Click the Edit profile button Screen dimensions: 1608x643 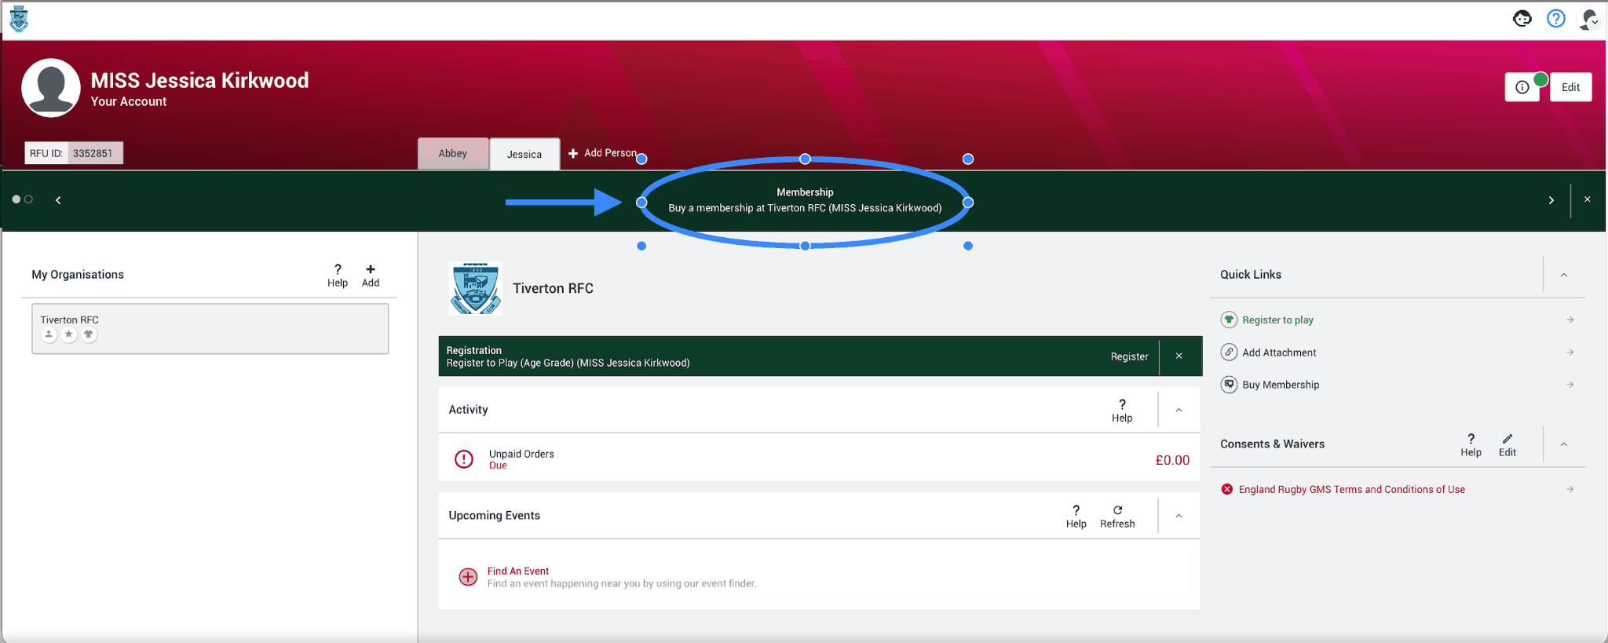[x=1570, y=87]
